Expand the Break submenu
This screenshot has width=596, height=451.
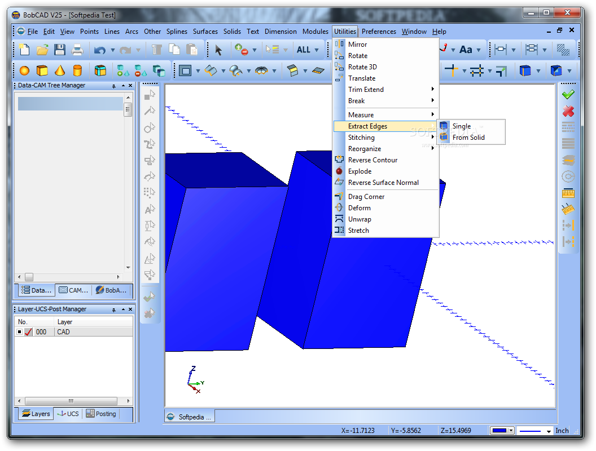click(x=432, y=100)
